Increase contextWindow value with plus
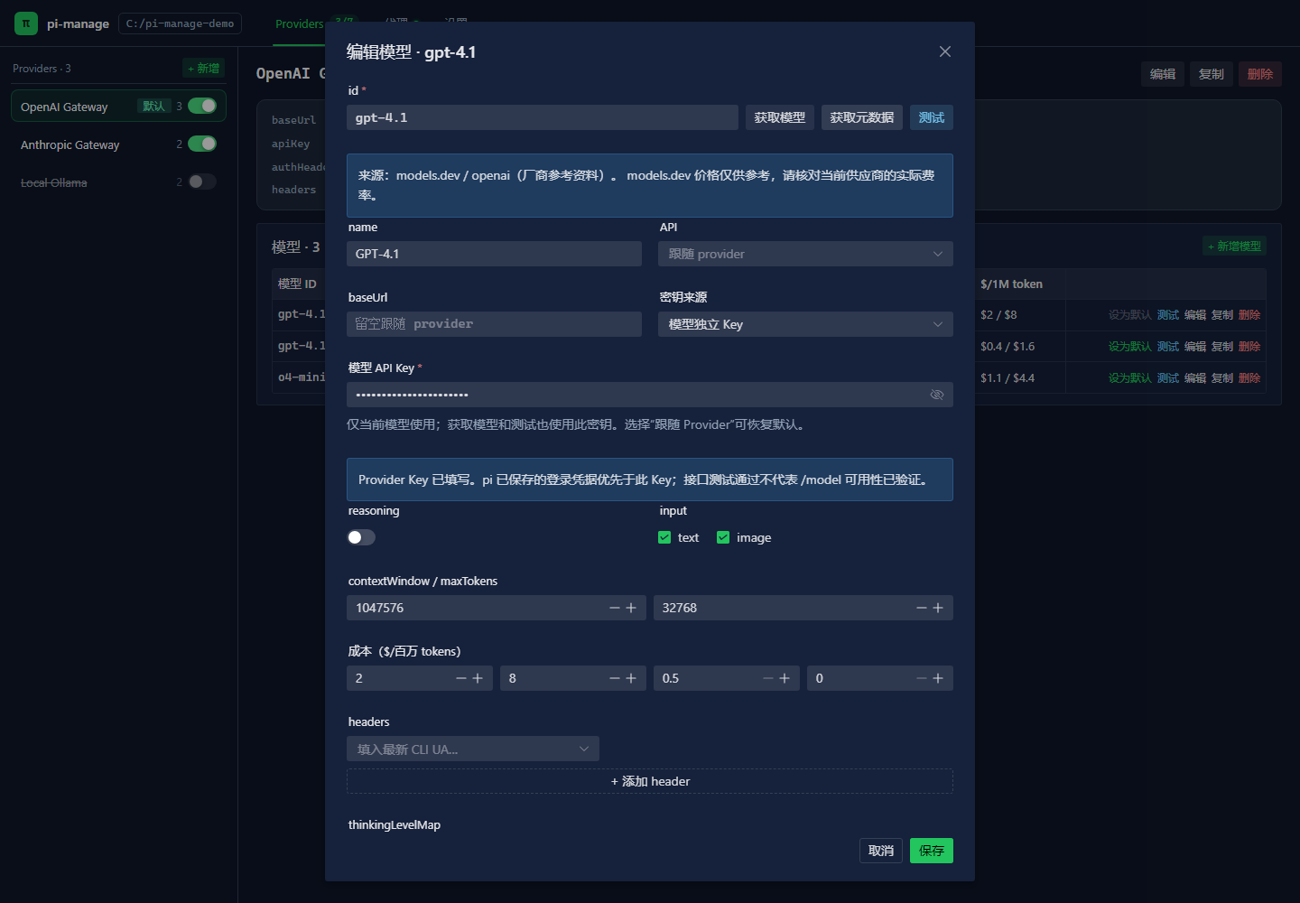1300x903 pixels. point(631,608)
